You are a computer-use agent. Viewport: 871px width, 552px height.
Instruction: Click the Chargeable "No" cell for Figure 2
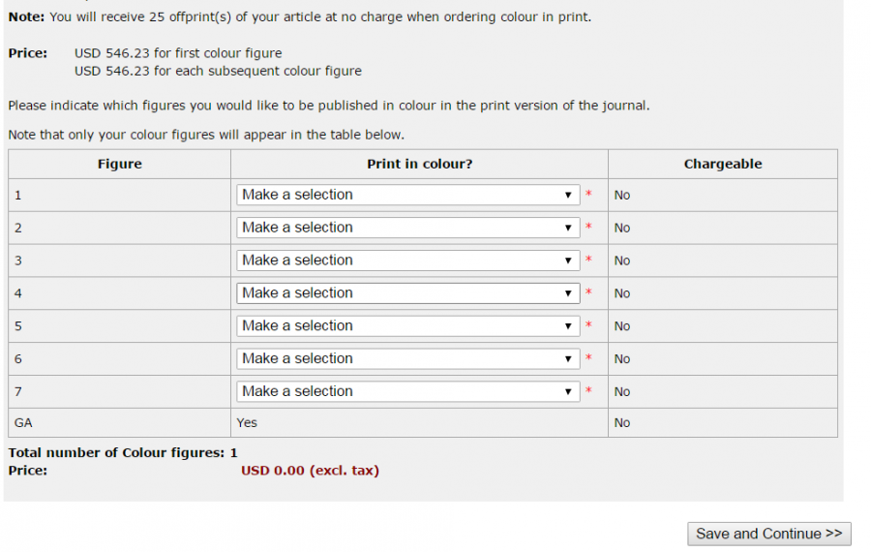coord(622,229)
